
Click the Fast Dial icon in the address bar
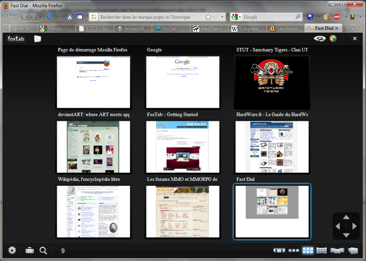[x=94, y=17]
